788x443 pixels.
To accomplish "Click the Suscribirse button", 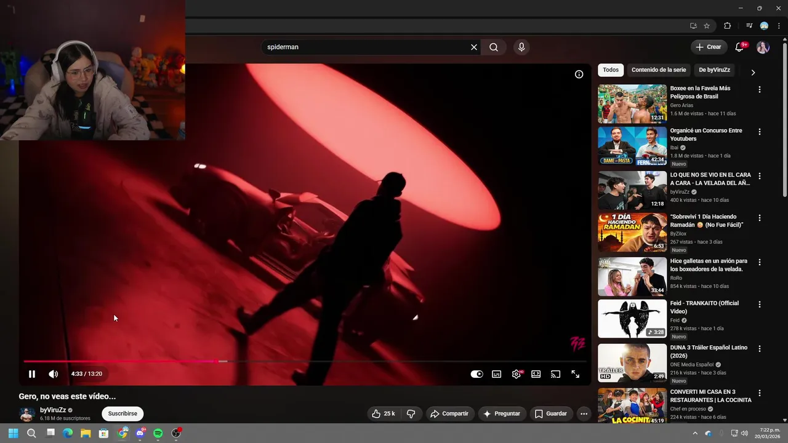I will (123, 413).
